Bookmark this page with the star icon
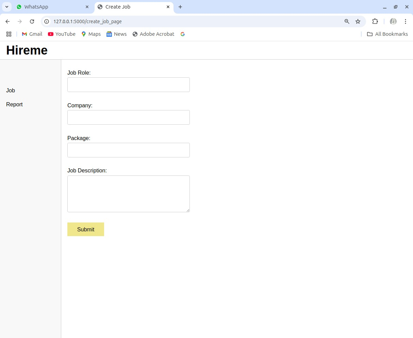This screenshot has width=413, height=338. [x=358, y=21]
